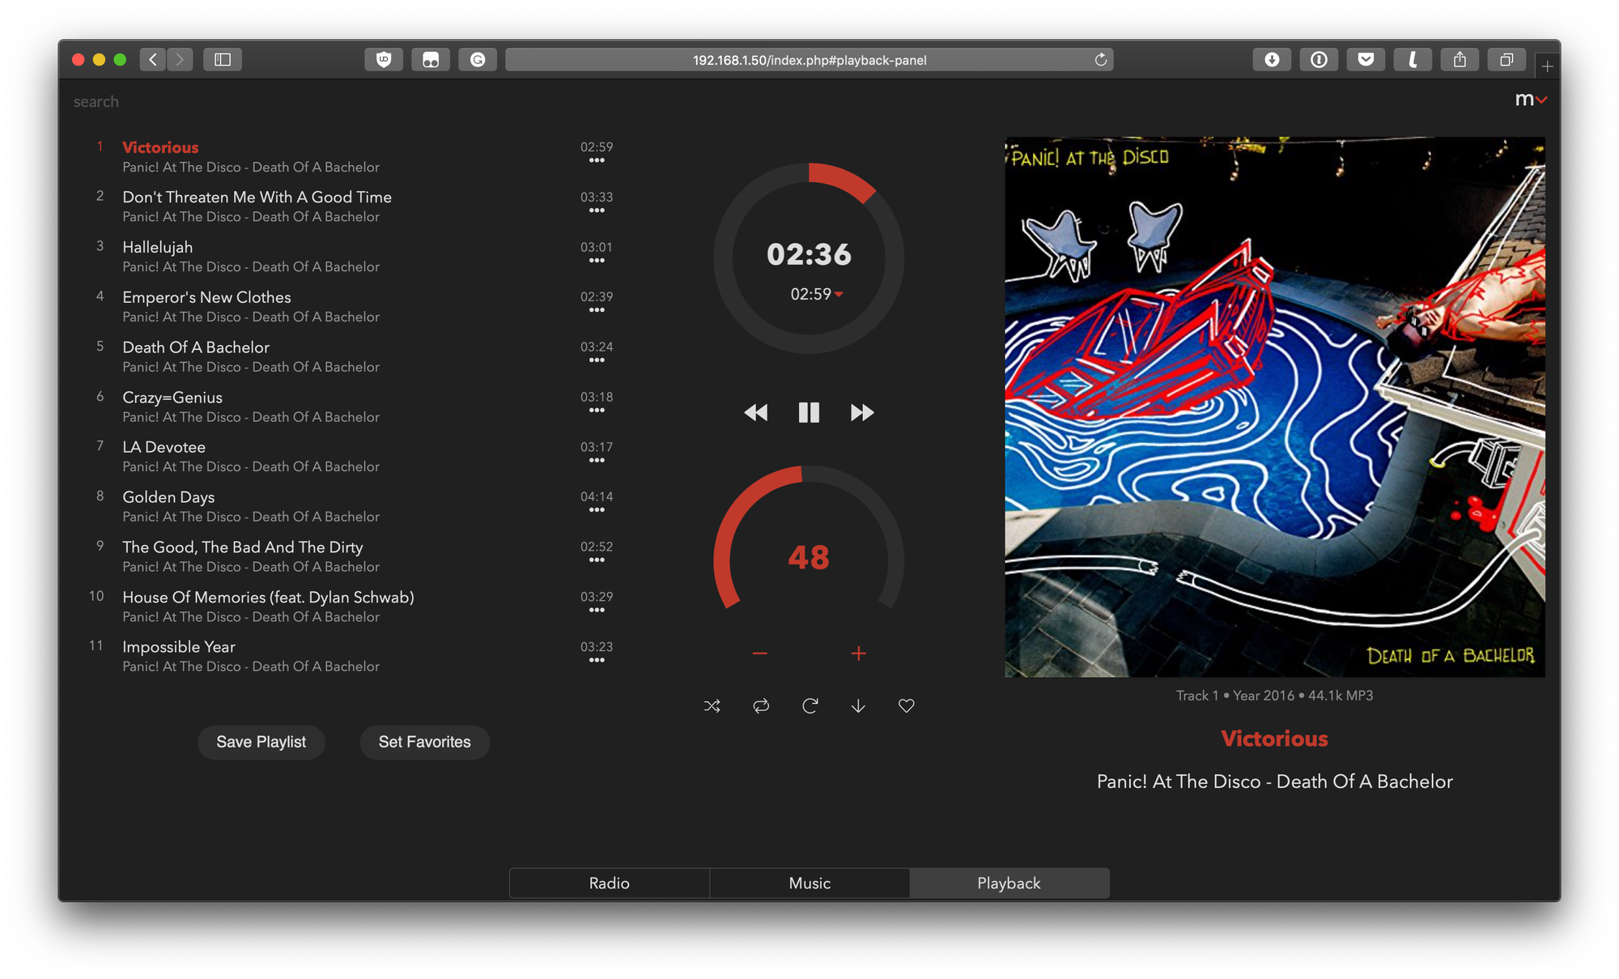Pause playback with the pause button

809,413
